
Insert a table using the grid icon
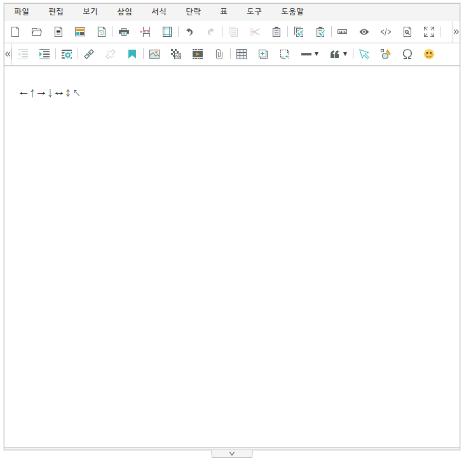click(242, 54)
